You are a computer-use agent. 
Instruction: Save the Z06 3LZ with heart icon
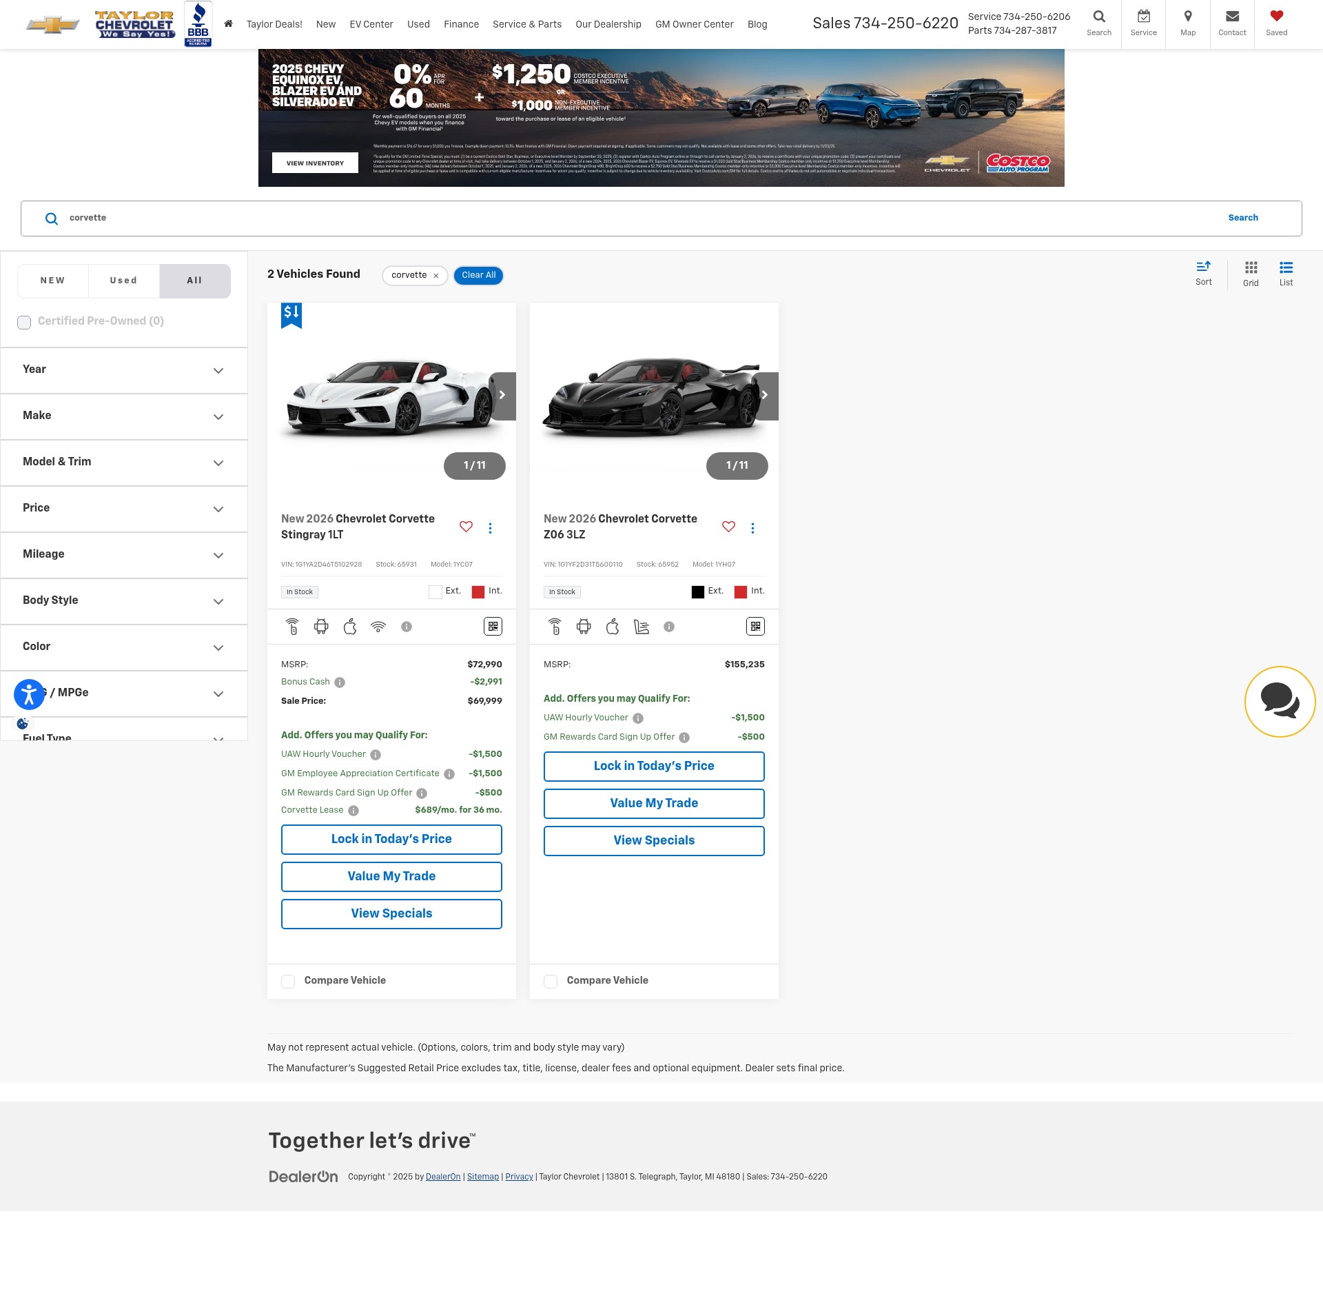click(x=729, y=527)
